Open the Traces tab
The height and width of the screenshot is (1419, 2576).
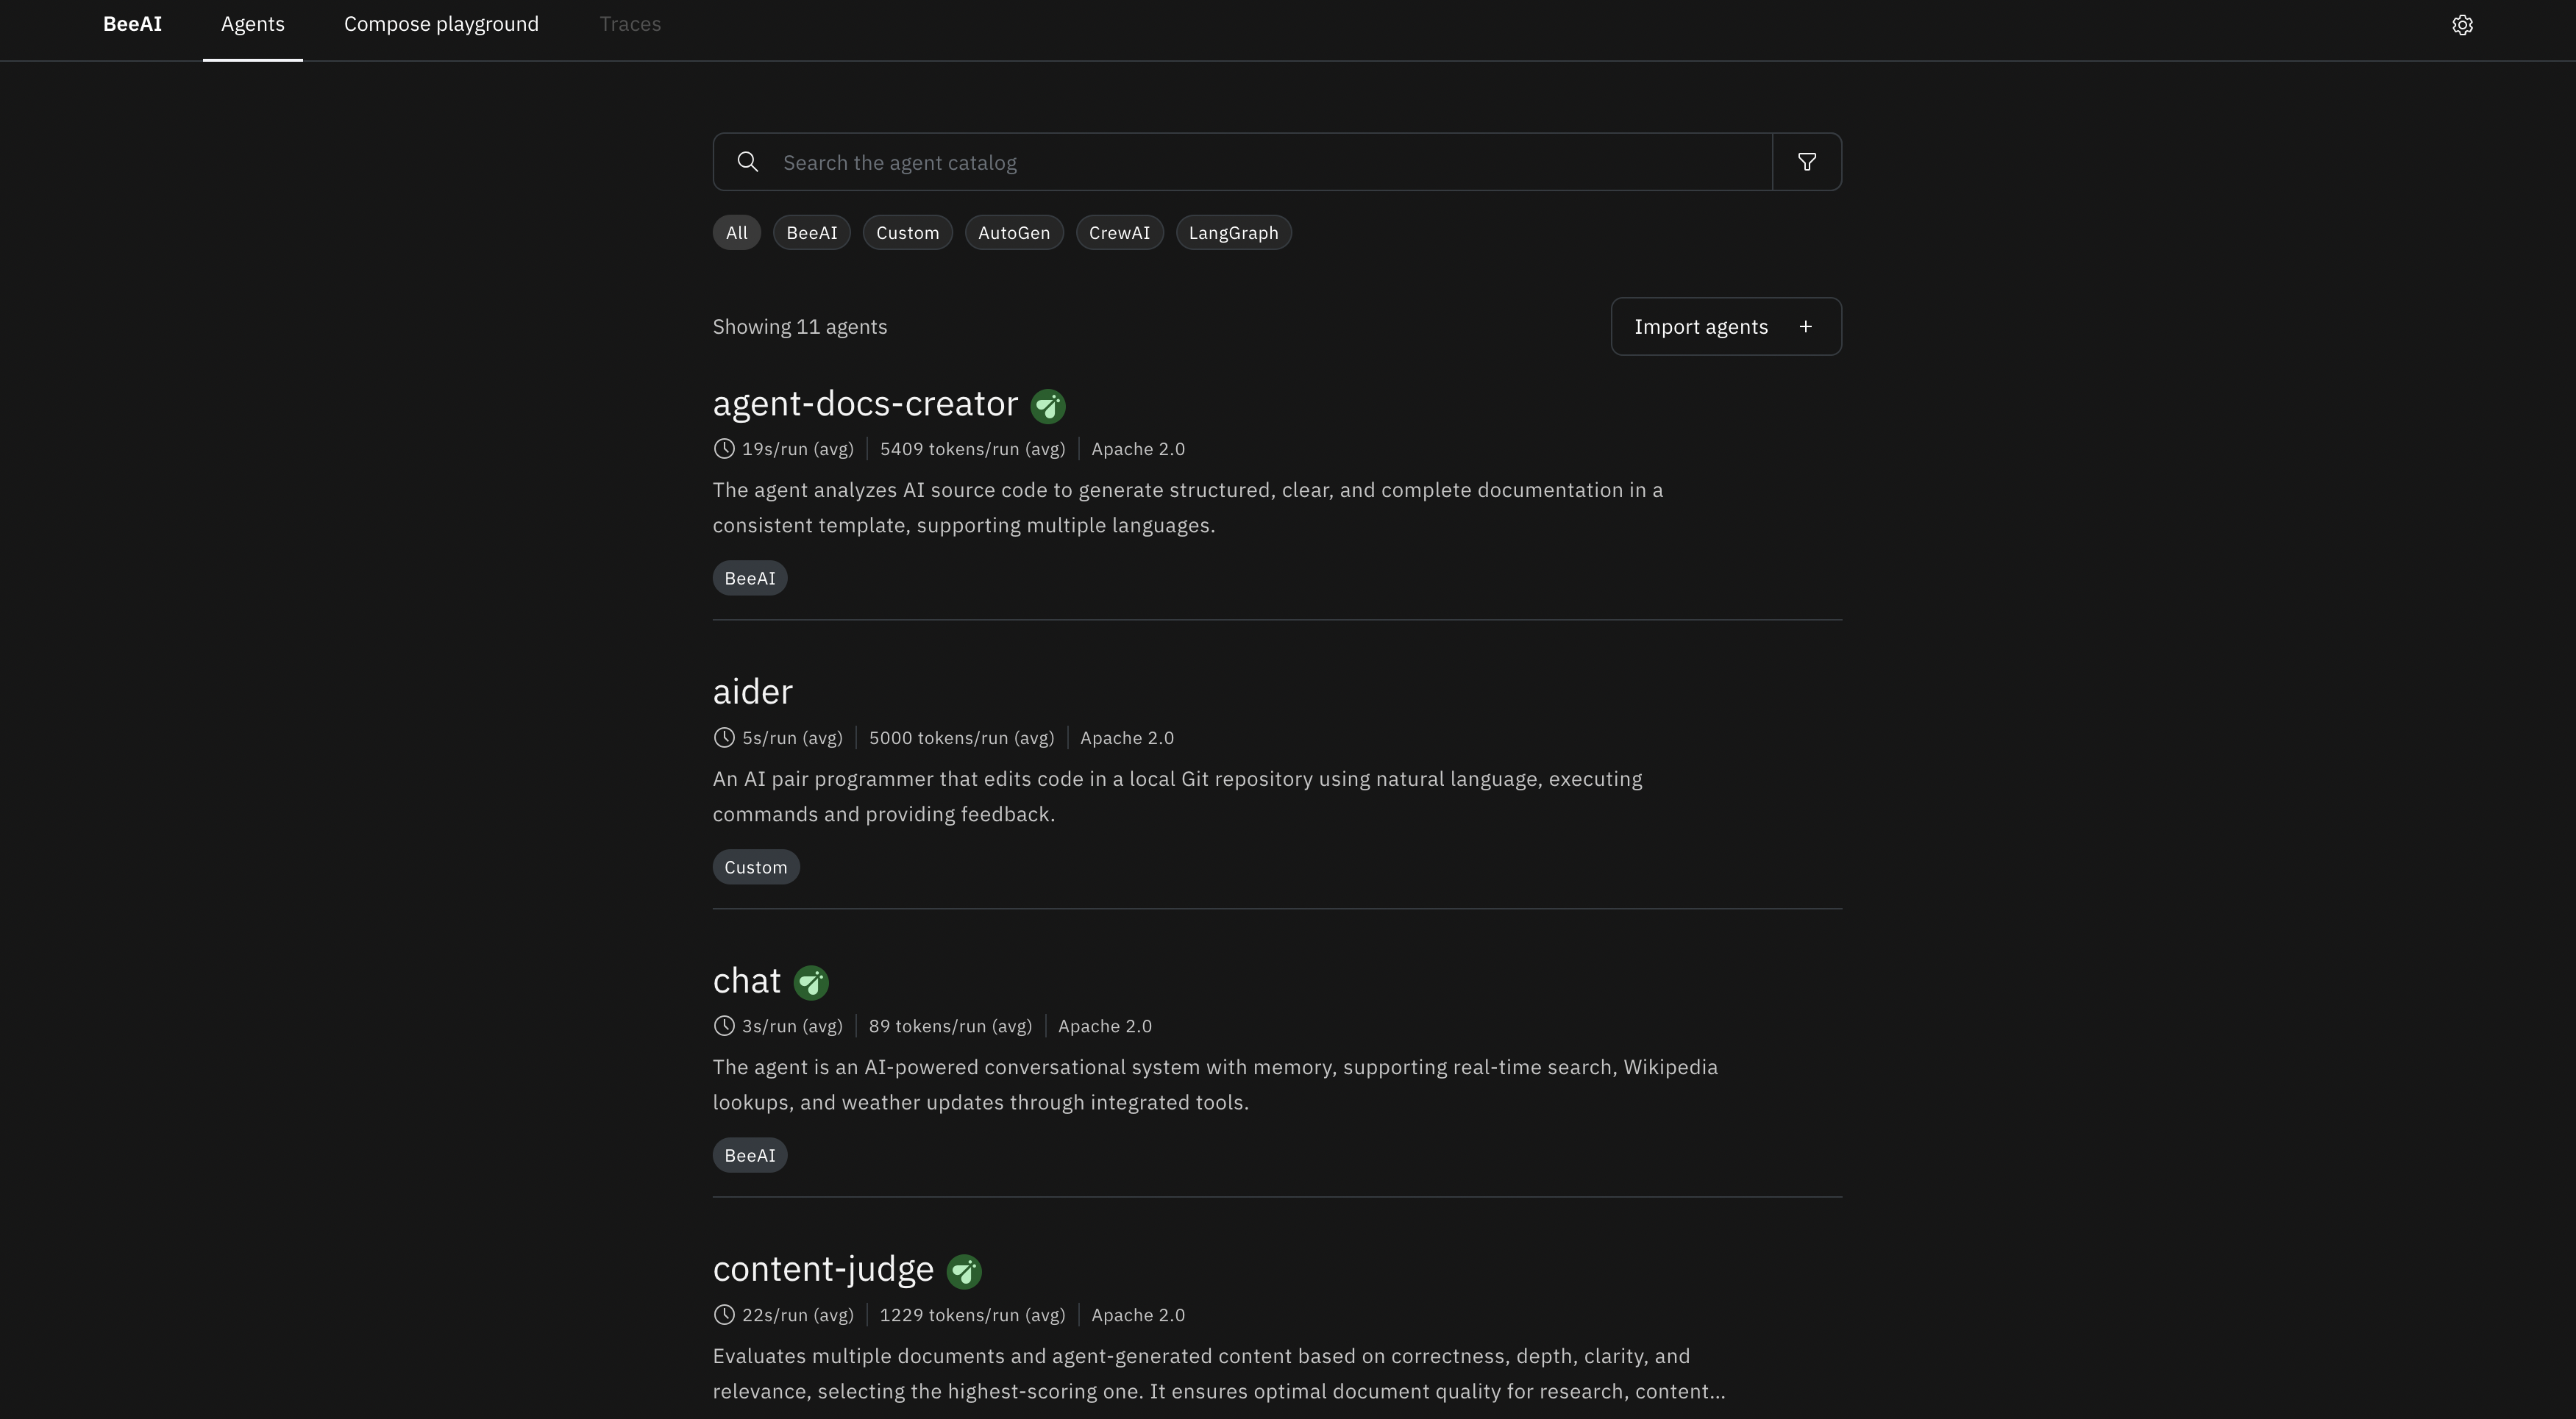(x=630, y=25)
